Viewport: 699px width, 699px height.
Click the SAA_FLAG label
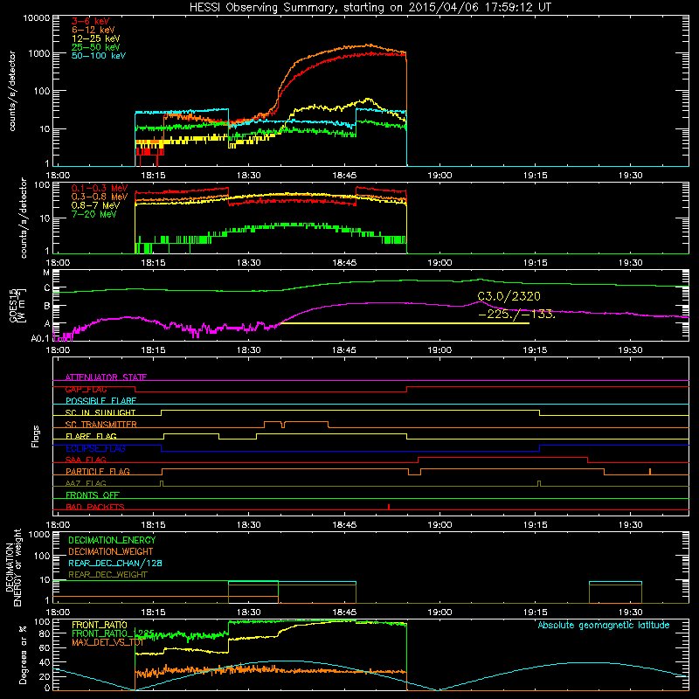(x=86, y=460)
